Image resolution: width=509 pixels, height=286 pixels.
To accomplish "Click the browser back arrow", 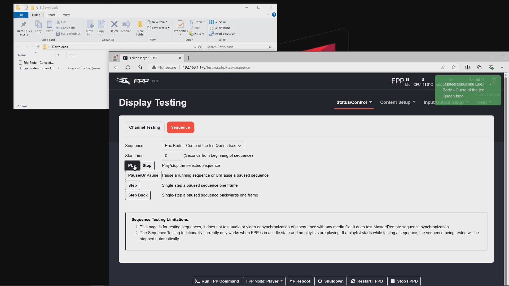I will coord(116,67).
